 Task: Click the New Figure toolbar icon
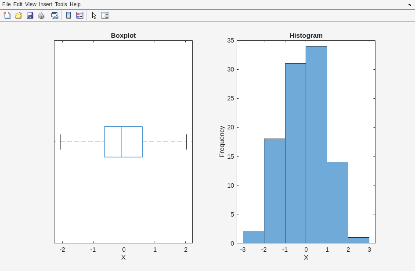pos(7,15)
